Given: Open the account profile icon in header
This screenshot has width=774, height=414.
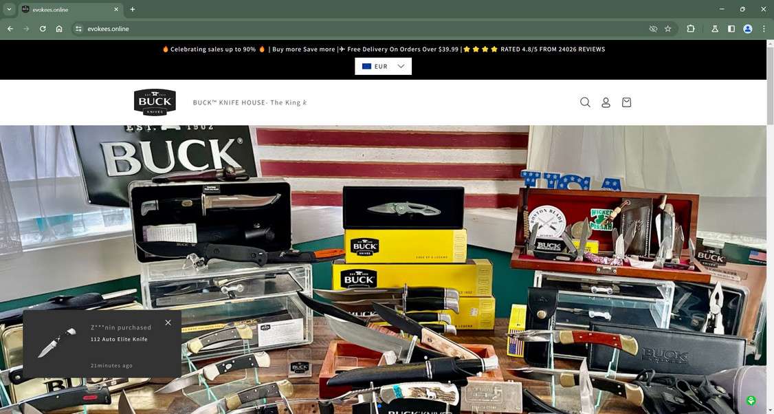Looking at the screenshot, I should (x=606, y=102).
